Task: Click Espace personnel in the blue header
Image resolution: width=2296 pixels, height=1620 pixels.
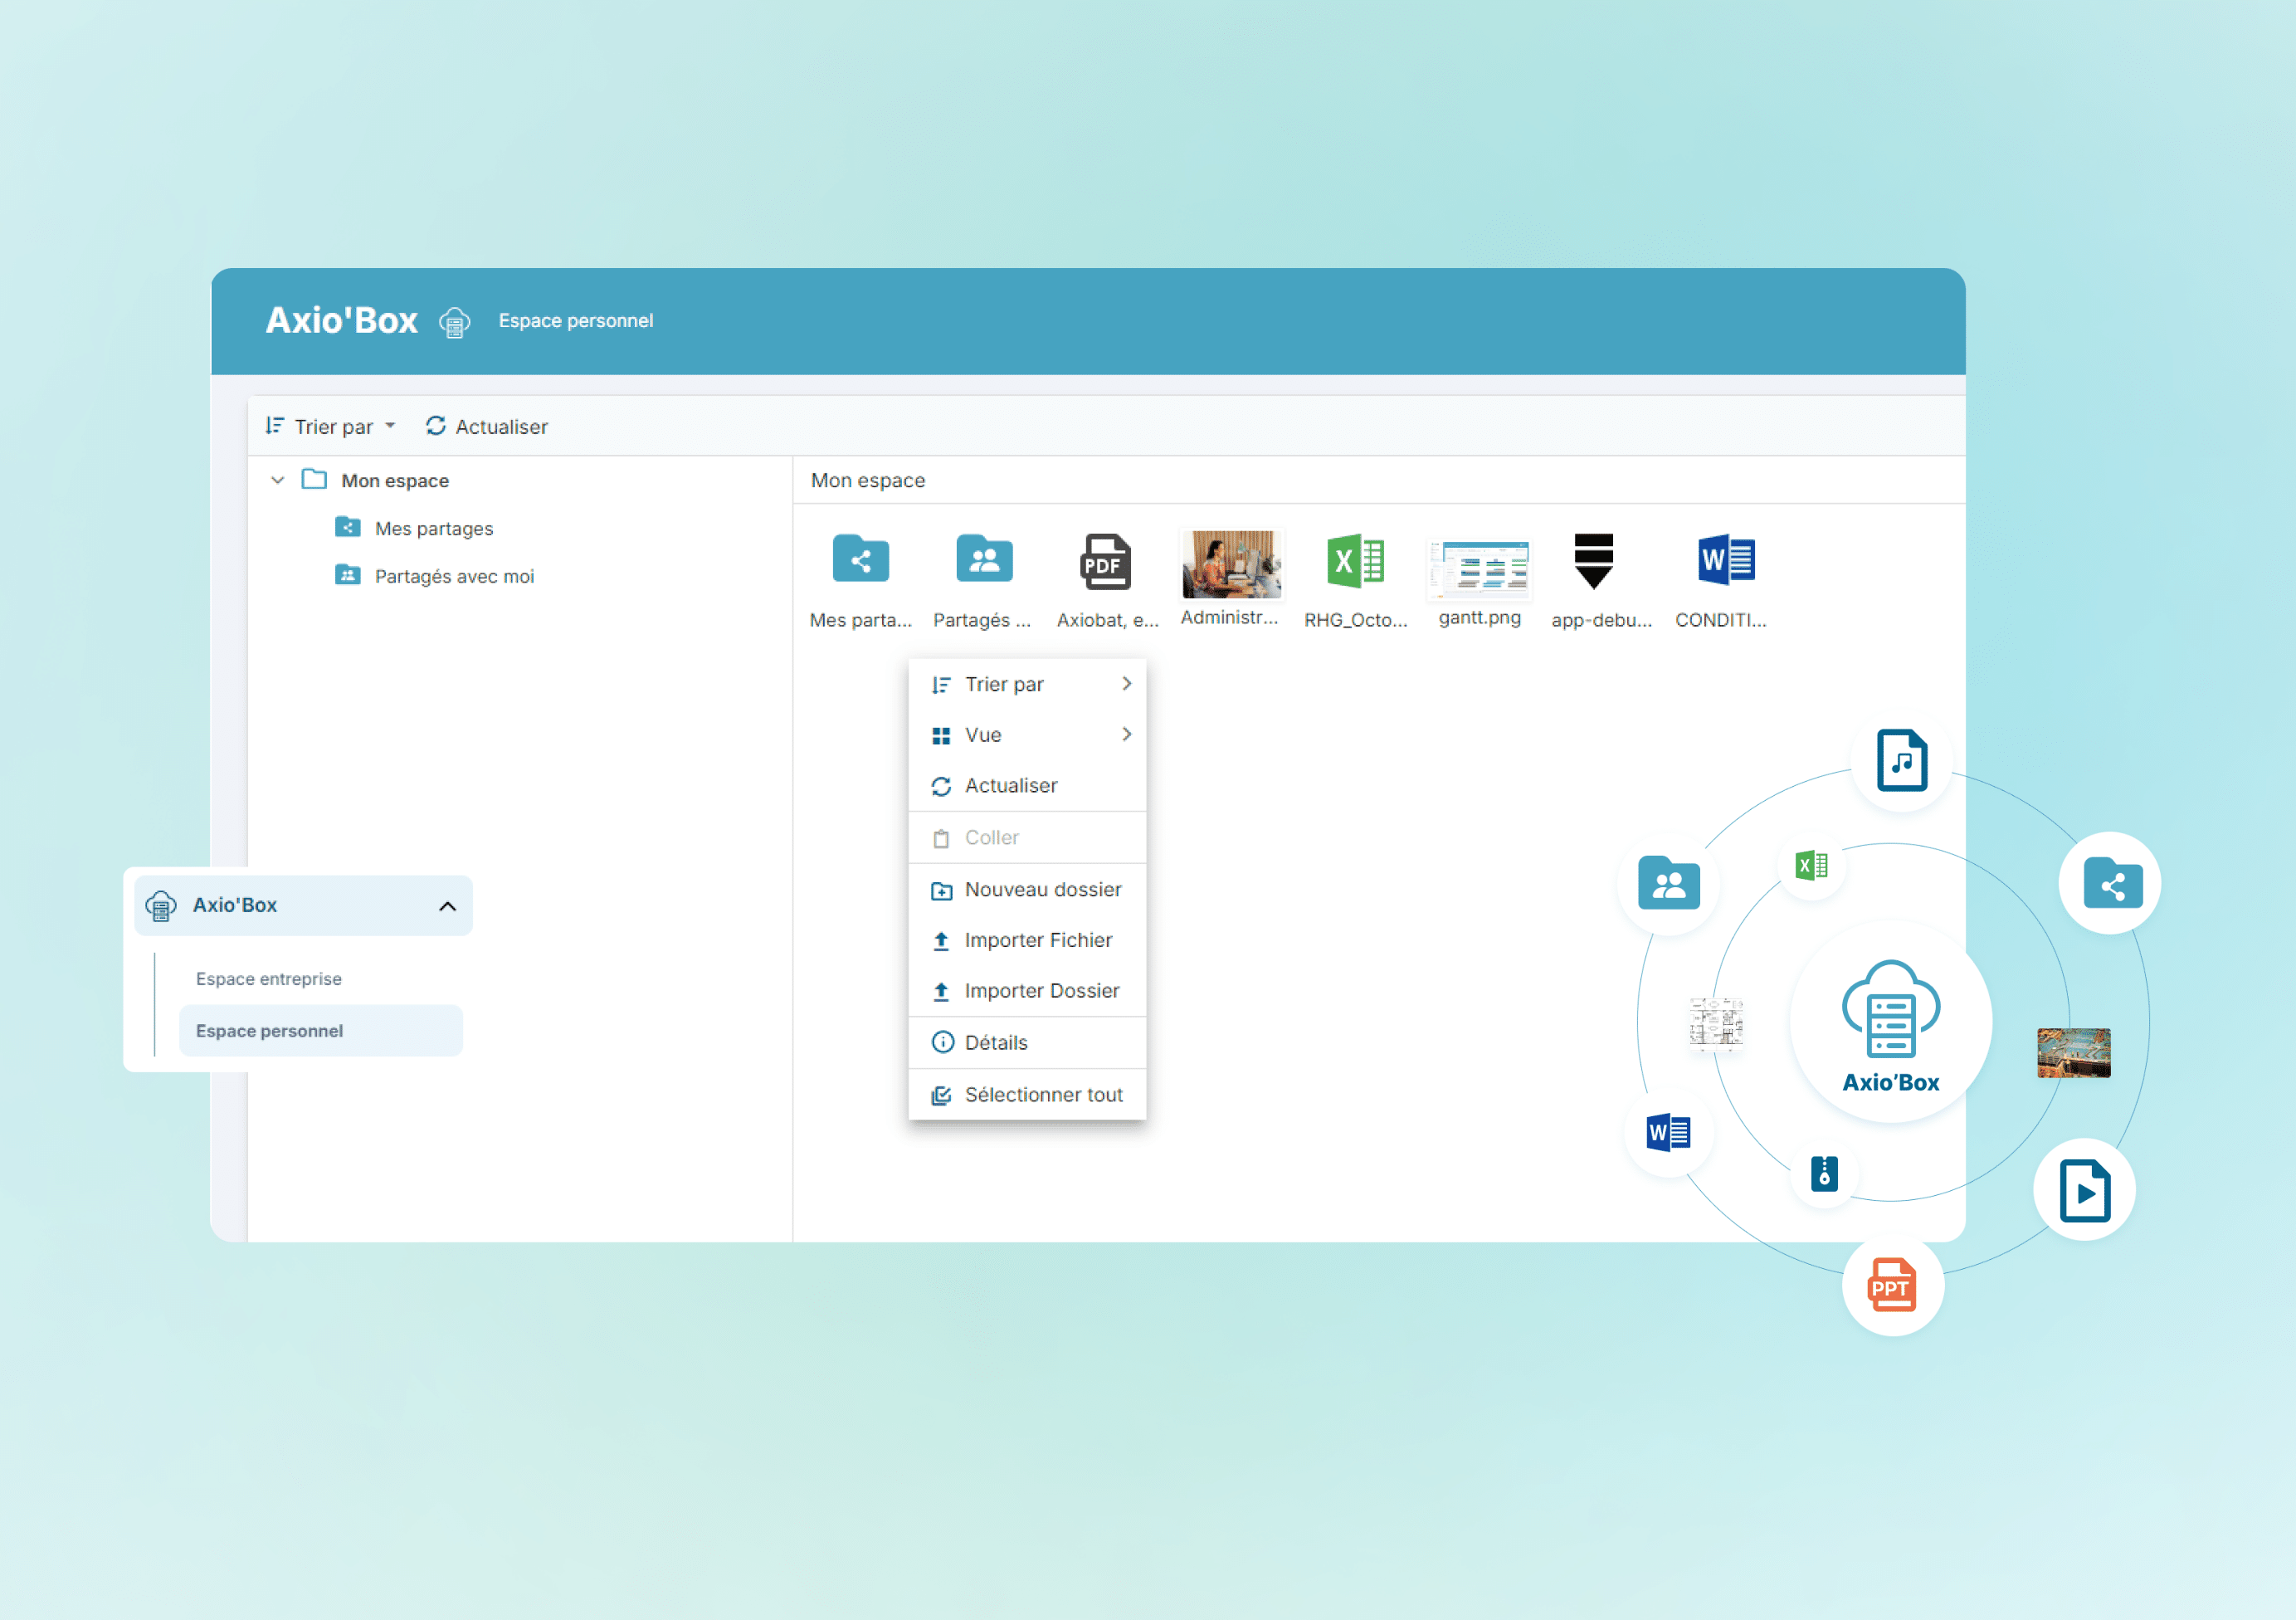Action: click(x=576, y=321)
